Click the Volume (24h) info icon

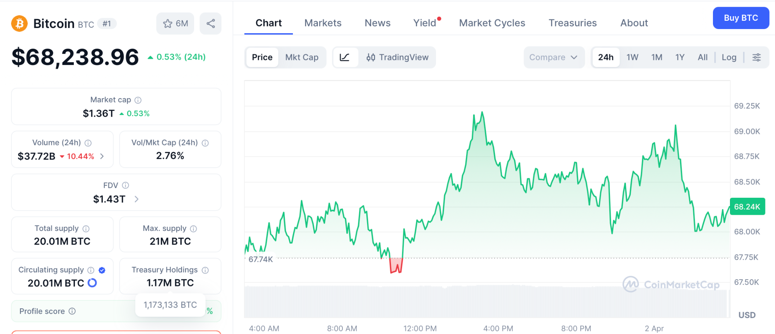point(88,143)
